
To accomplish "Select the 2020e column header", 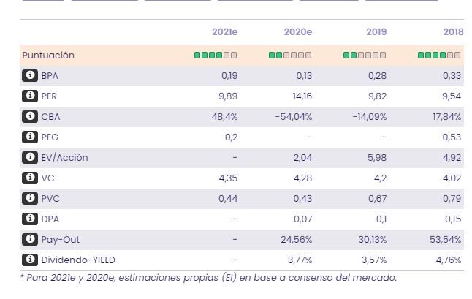I will point(297,32).
